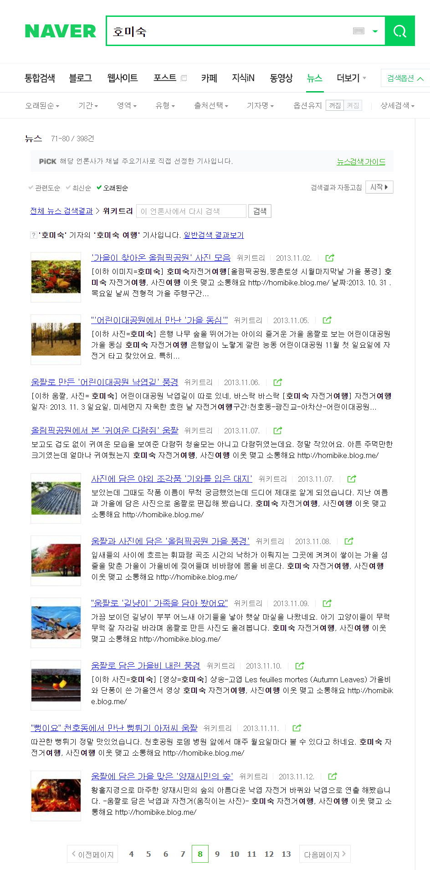Go to previous page with 이전페이지
Image resolution: width=430 pixels, height=870 pixels.
point(92,854)
